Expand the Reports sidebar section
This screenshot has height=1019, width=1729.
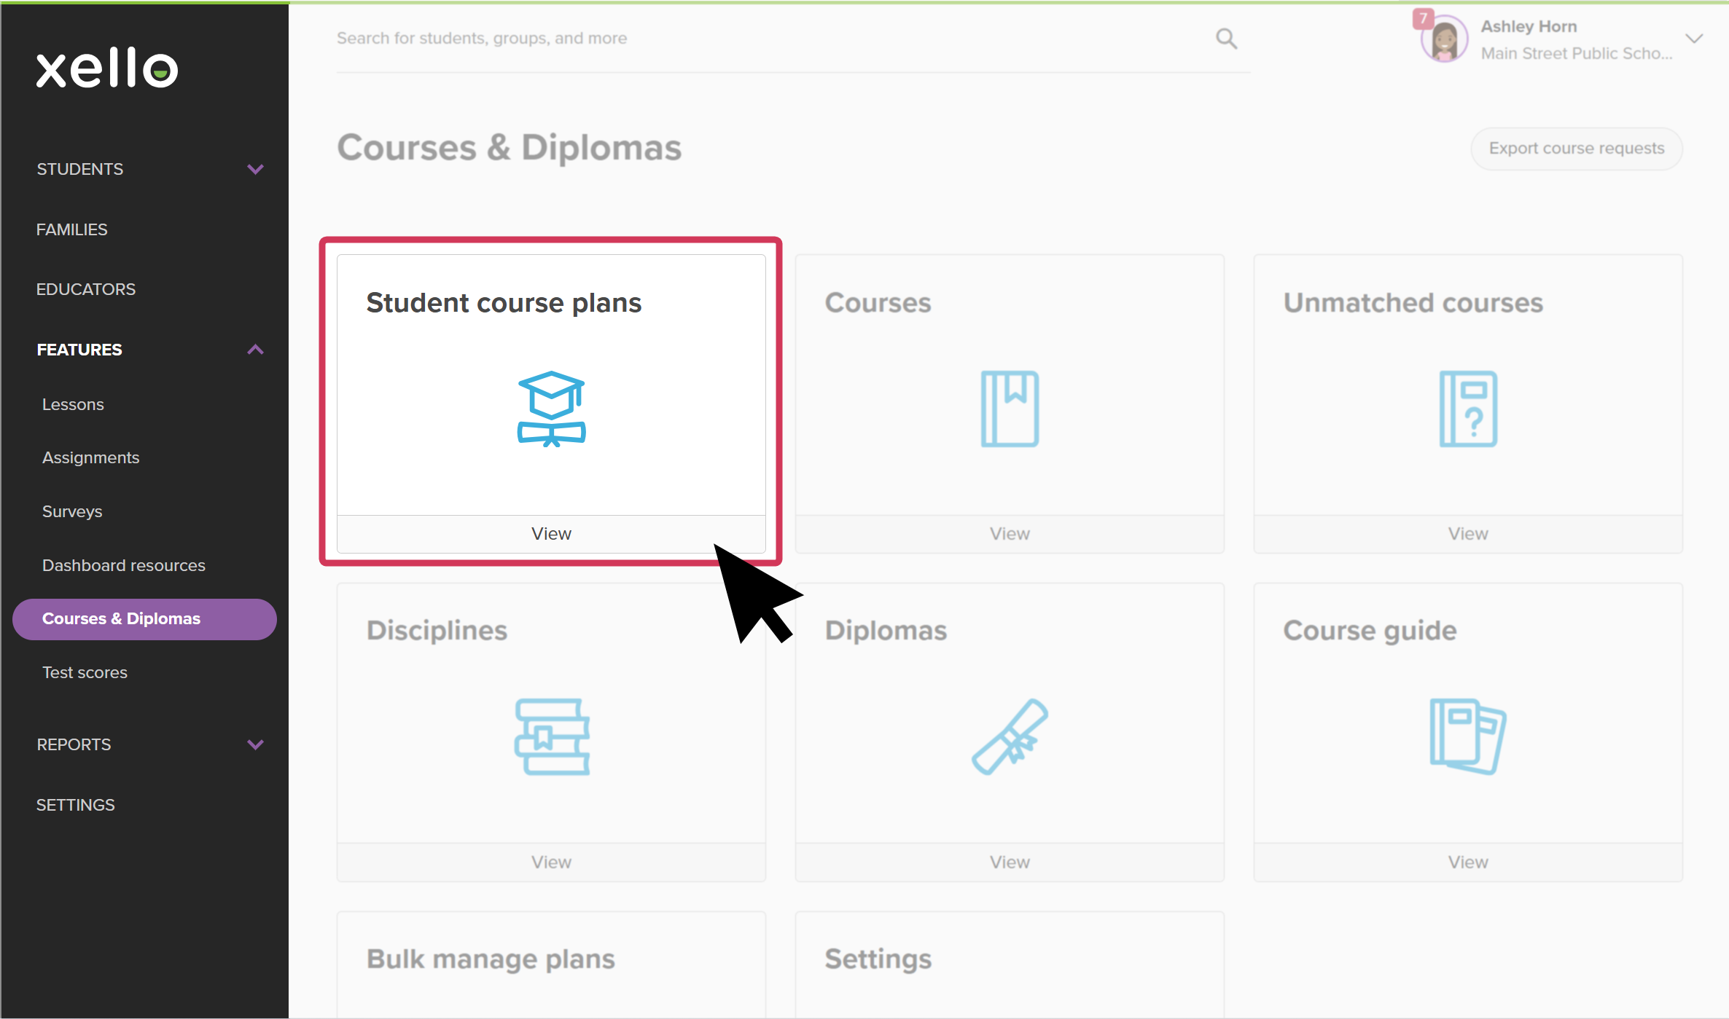click(255, 744)
